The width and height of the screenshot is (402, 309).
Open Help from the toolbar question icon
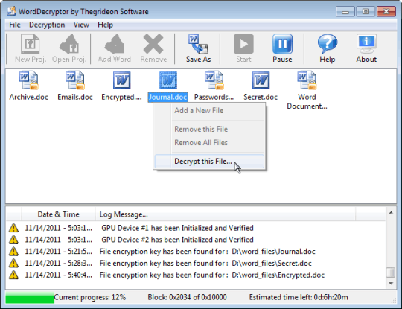click(x=328, y=44)
